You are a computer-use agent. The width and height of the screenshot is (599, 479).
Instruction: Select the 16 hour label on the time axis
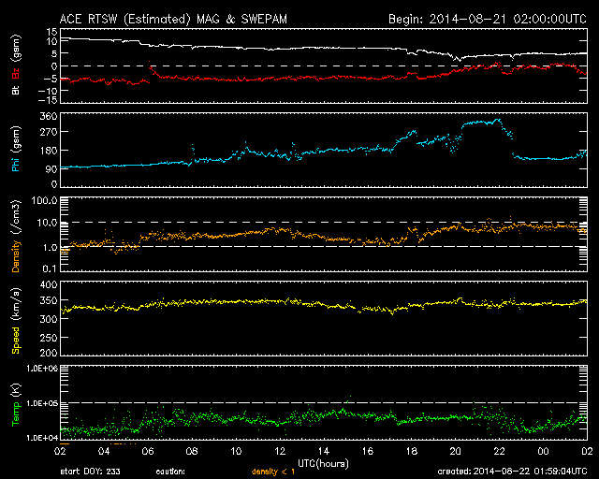pos(368,451)
